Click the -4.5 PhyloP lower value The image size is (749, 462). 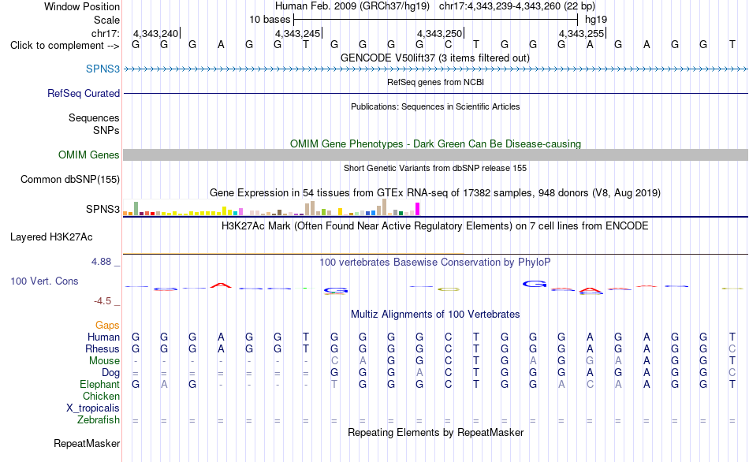(x=102, y=301)
